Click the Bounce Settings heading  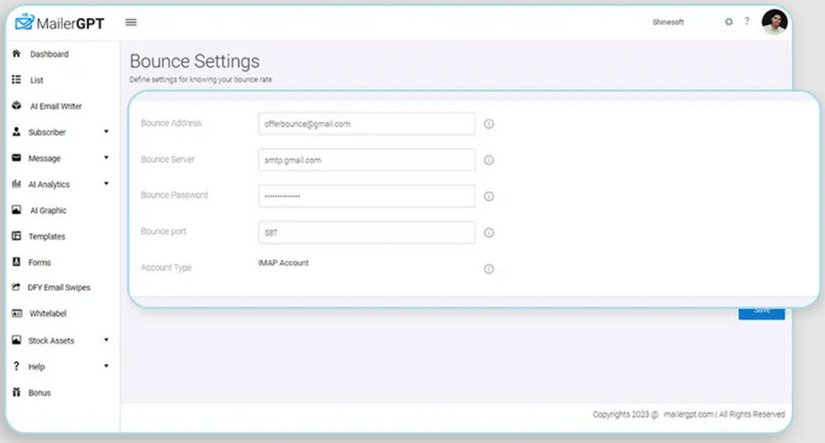195,62
